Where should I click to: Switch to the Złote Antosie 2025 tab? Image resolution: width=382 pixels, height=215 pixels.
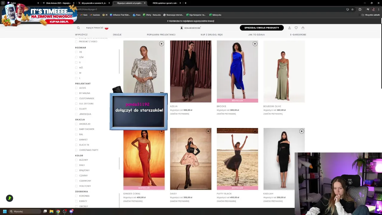(58, 3)
